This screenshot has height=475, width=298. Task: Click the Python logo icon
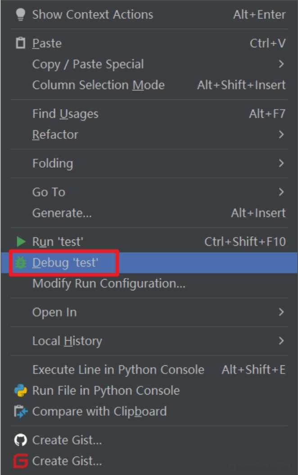point(21,391)
